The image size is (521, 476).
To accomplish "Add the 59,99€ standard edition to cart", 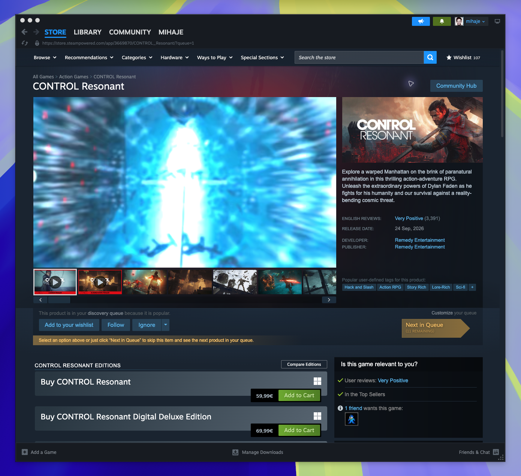I will [299, 395].
